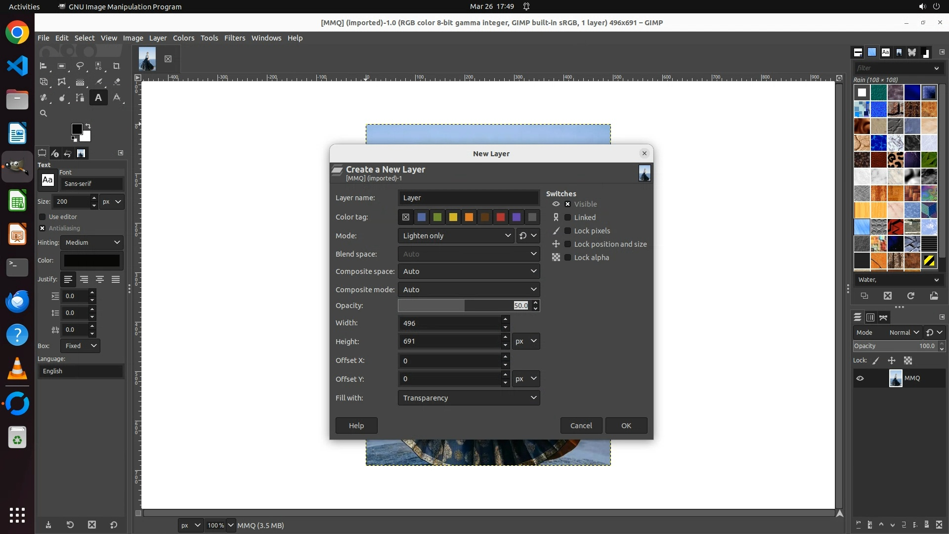
Task: Open the Colors menu
Action: point(183,38)
